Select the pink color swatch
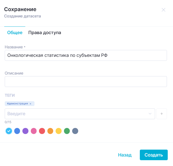Image resolution: width=173 pixels, height=166 pixels. [34, 131]
